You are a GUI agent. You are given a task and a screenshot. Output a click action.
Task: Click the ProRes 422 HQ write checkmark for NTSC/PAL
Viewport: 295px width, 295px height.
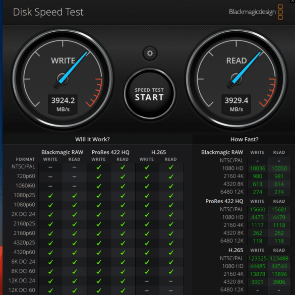click(98, 167)
